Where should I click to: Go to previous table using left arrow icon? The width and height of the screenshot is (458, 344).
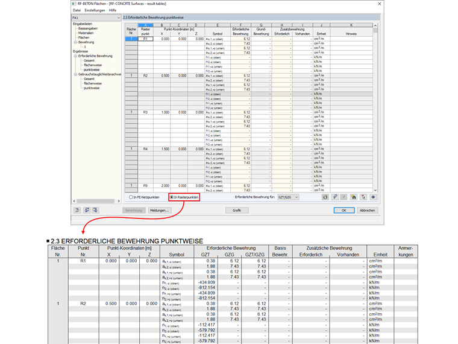[87, 210]
